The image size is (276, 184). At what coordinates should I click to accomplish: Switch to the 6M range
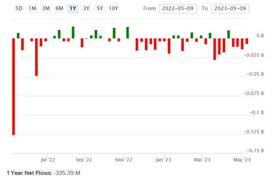click(60, 9)
